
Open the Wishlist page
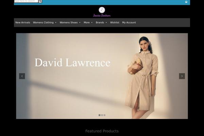coord(115,22)
